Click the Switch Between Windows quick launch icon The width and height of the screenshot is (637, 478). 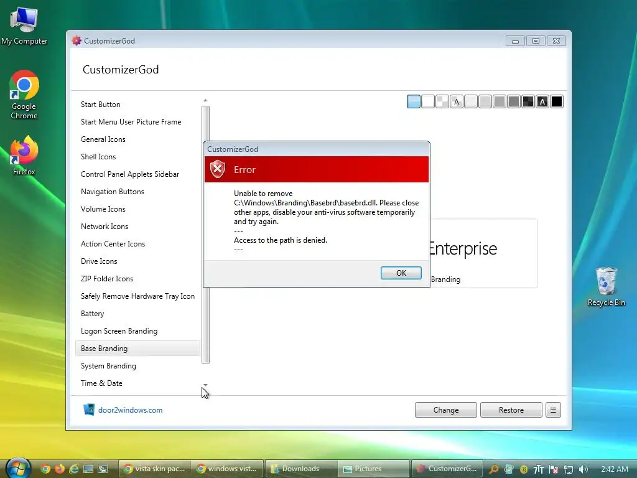[103, 469]
